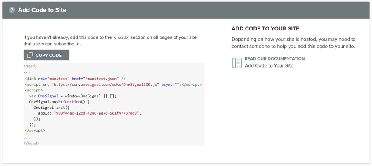Click the closing </head> line in code block
This screenshot has width=372, height=166.
coord(31,143)
